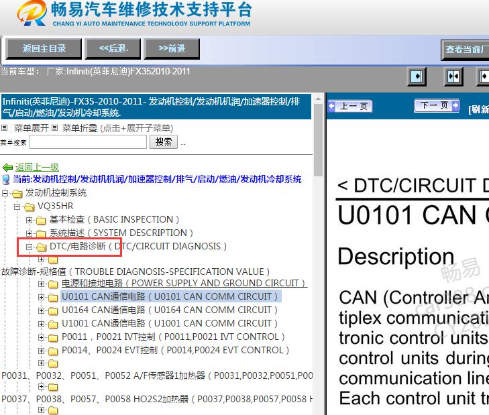Open P0031、P0032 A/F传感器1加热器 item

tap(157, 375)
